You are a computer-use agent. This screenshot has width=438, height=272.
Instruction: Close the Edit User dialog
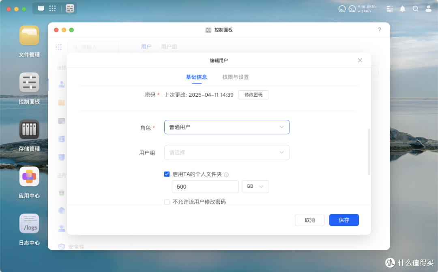point(360,60)
